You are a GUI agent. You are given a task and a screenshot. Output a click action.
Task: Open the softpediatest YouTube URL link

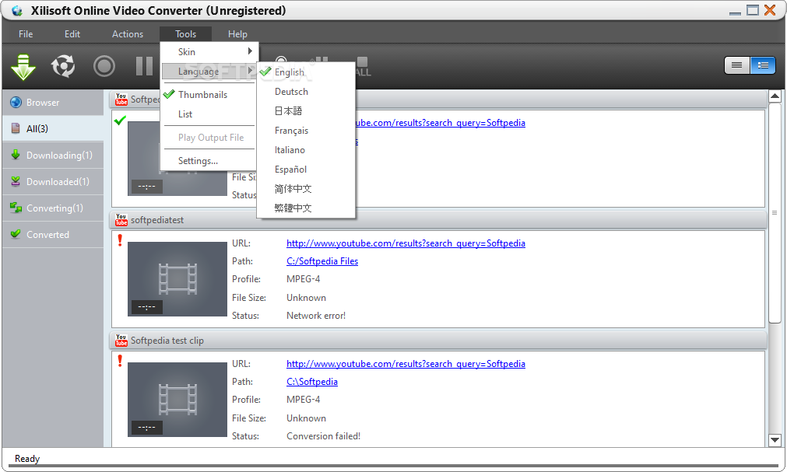[406, 243]
